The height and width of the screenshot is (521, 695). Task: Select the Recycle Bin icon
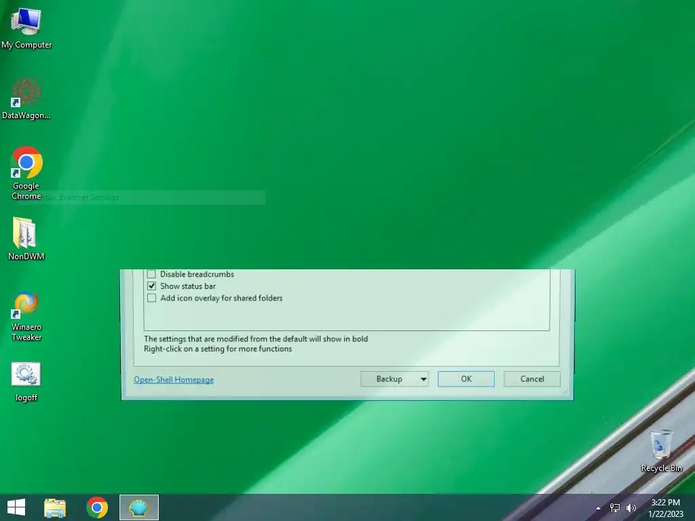coord(661,451)
